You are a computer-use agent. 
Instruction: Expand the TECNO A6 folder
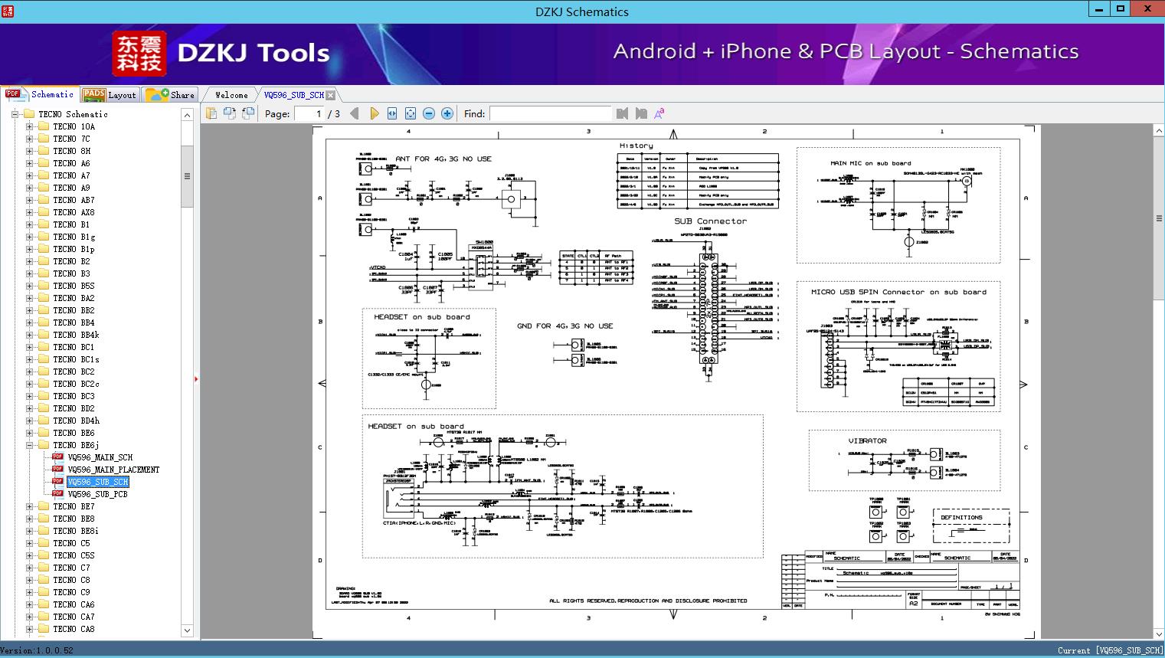pos(29,163)
